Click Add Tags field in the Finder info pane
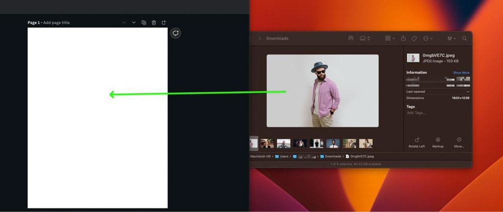 (416, 113)
